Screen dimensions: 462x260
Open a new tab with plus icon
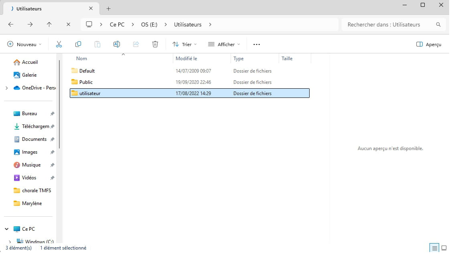tap(109, 8)
